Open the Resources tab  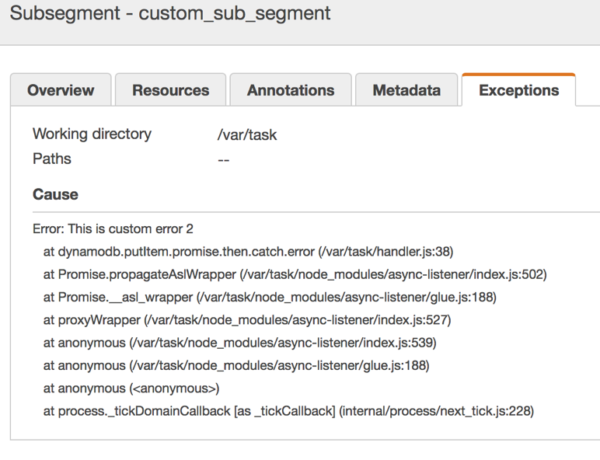(170, 90)
